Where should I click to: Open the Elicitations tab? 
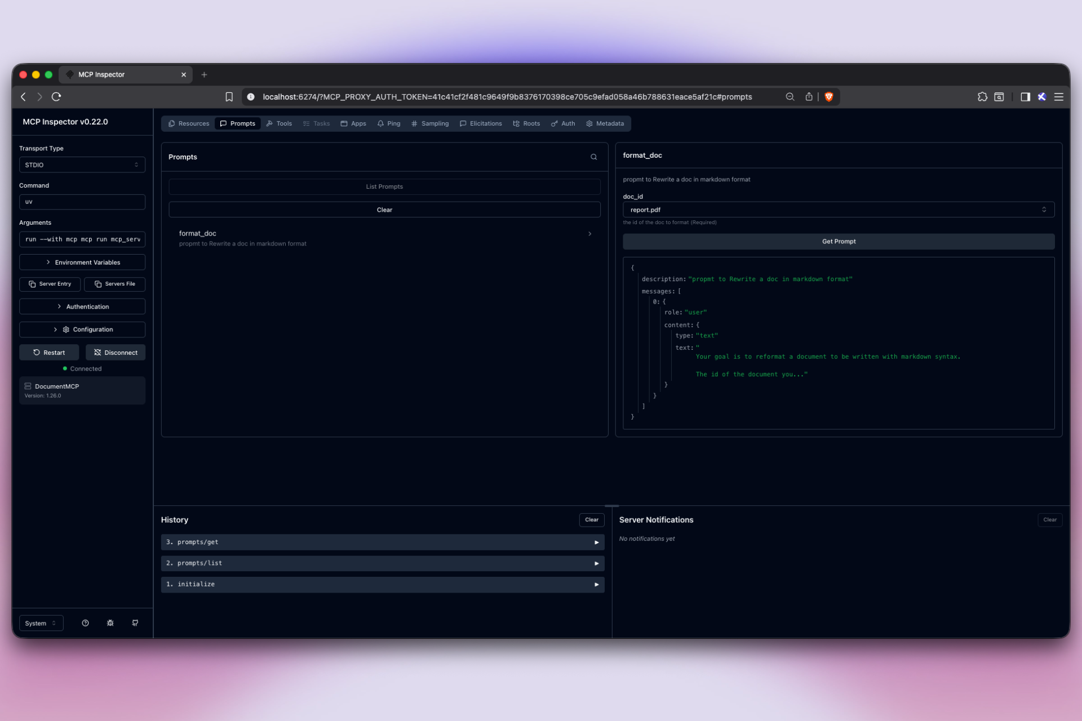(x=481, y=123)
